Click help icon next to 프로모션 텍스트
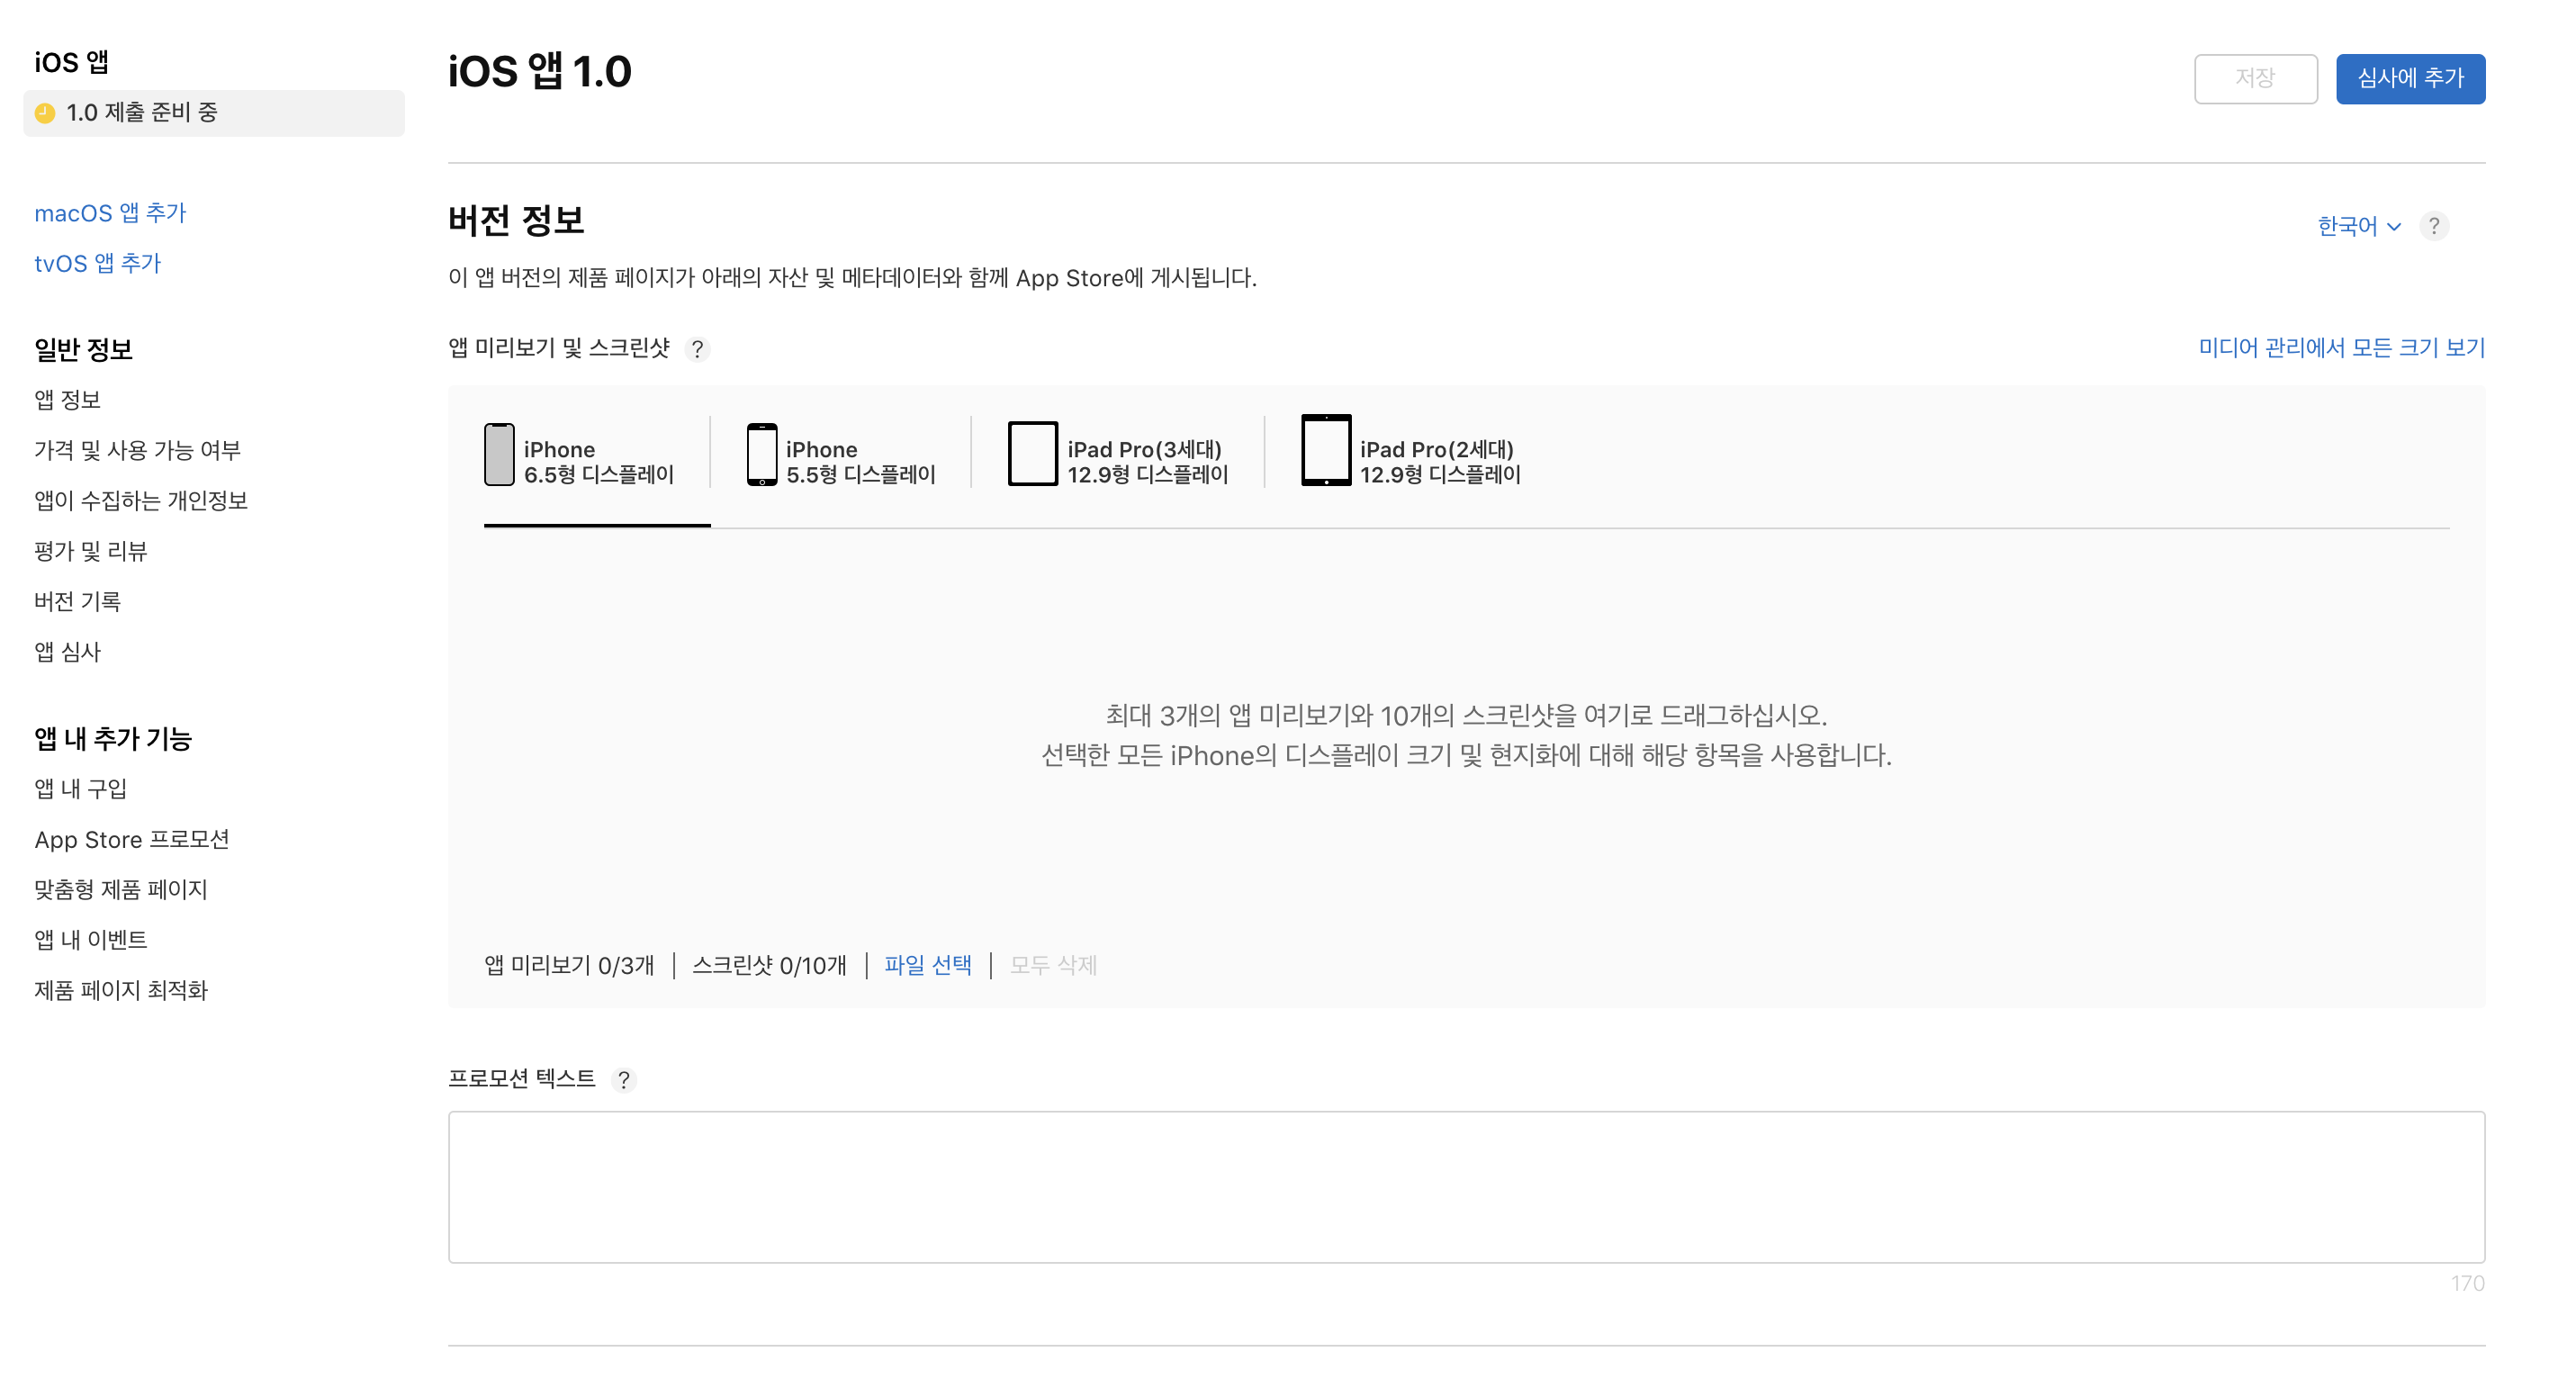This screenshot has height=1379, width=2576. 623,1080
